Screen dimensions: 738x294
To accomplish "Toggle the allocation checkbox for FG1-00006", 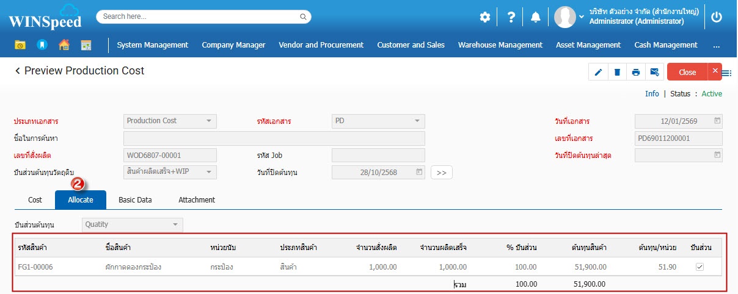I will coord(700,267).
